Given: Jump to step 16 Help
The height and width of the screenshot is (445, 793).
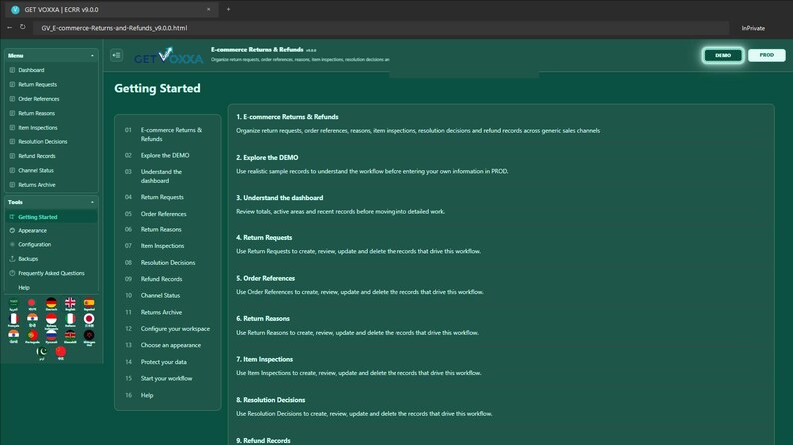Looking at the screenshot, I should [x=168, y=395].
